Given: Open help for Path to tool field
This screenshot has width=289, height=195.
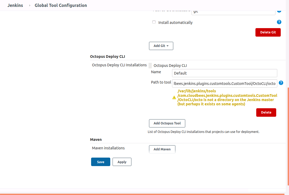Looking at the screenshot, I should coord(281,83).
